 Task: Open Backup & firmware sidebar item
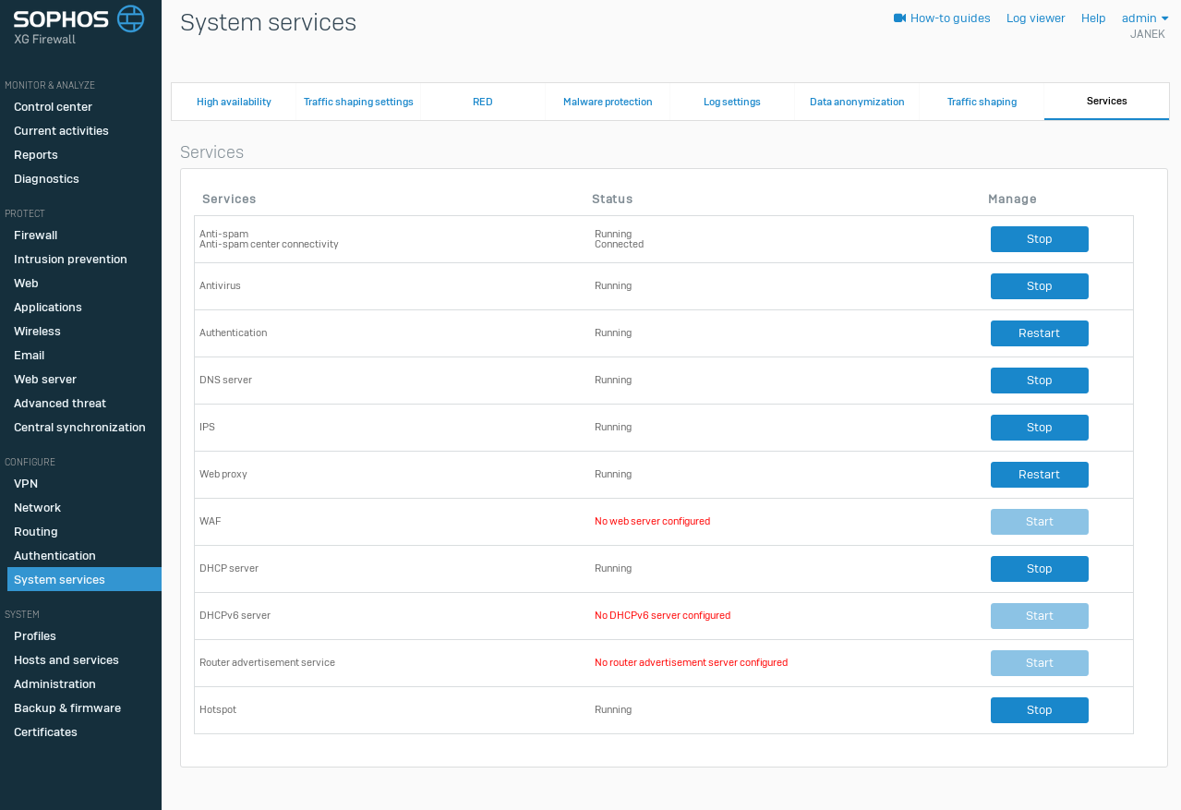[x=67, y=708]
